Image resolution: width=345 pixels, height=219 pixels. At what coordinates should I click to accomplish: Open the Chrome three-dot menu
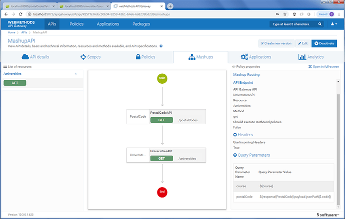pyautogui.click(x=339, y=14)
